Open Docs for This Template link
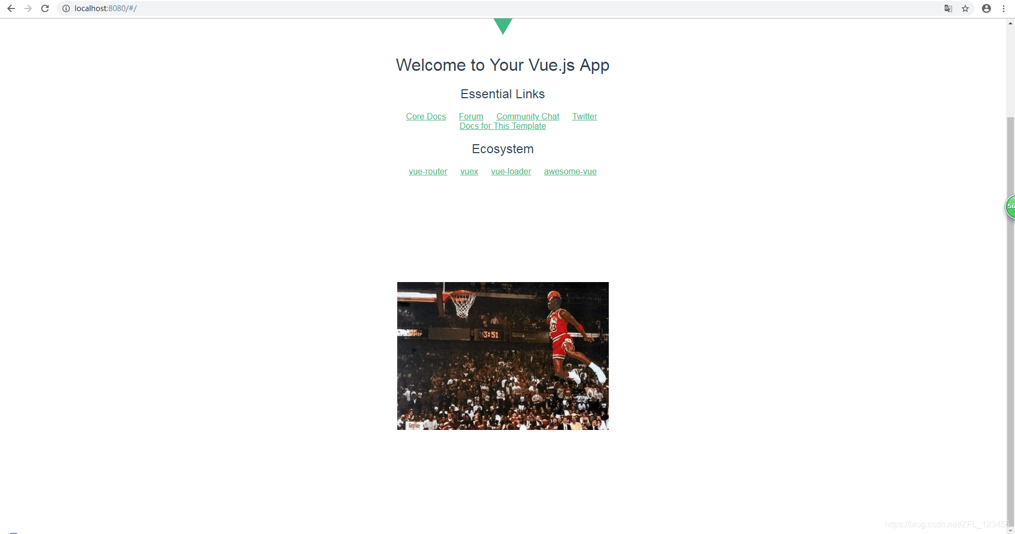Image resolution: width=1015 pixels, height=534 pixels. pyautogui.click(x=502, y=126)
